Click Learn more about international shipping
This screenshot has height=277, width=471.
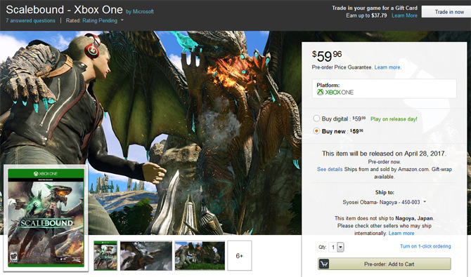click(401, 234)
